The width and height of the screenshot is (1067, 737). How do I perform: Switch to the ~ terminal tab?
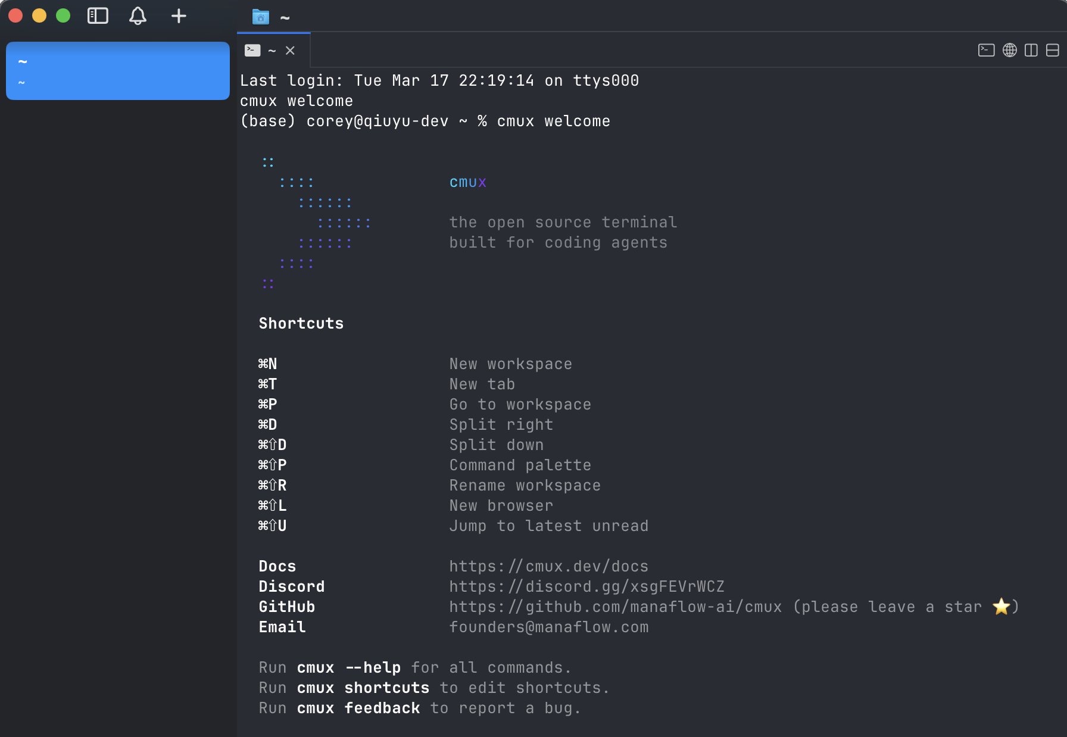(272, 51)
